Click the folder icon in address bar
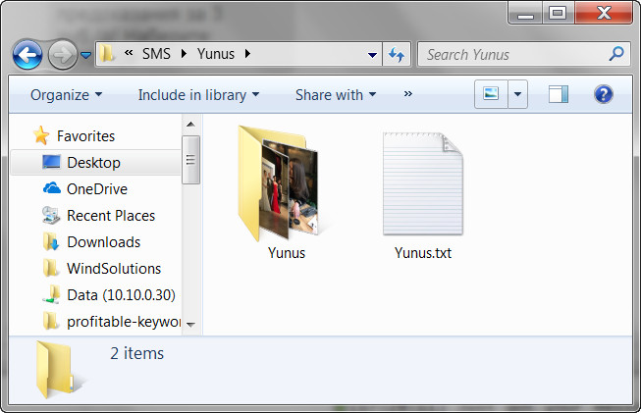 [x=107, y=54]
